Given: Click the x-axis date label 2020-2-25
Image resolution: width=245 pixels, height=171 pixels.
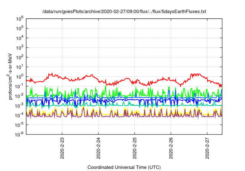Looking at the screenshot, I should click(134, 148).
